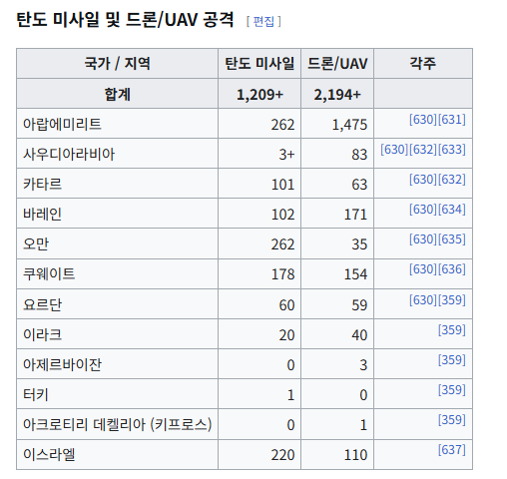Select the 178 missile value for 쿠웨이트
This screenshot has width=507, height=479.
coord(283,274)
